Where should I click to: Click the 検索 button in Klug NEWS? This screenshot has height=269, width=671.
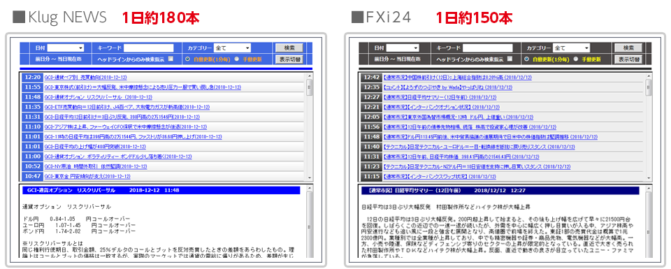point(289,48)
